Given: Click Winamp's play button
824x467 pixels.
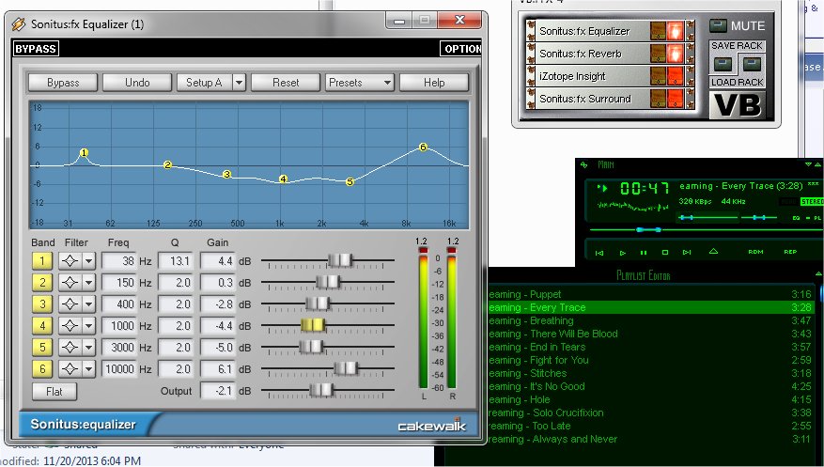Looking at the screenshot, I should [x=623, y=253].
